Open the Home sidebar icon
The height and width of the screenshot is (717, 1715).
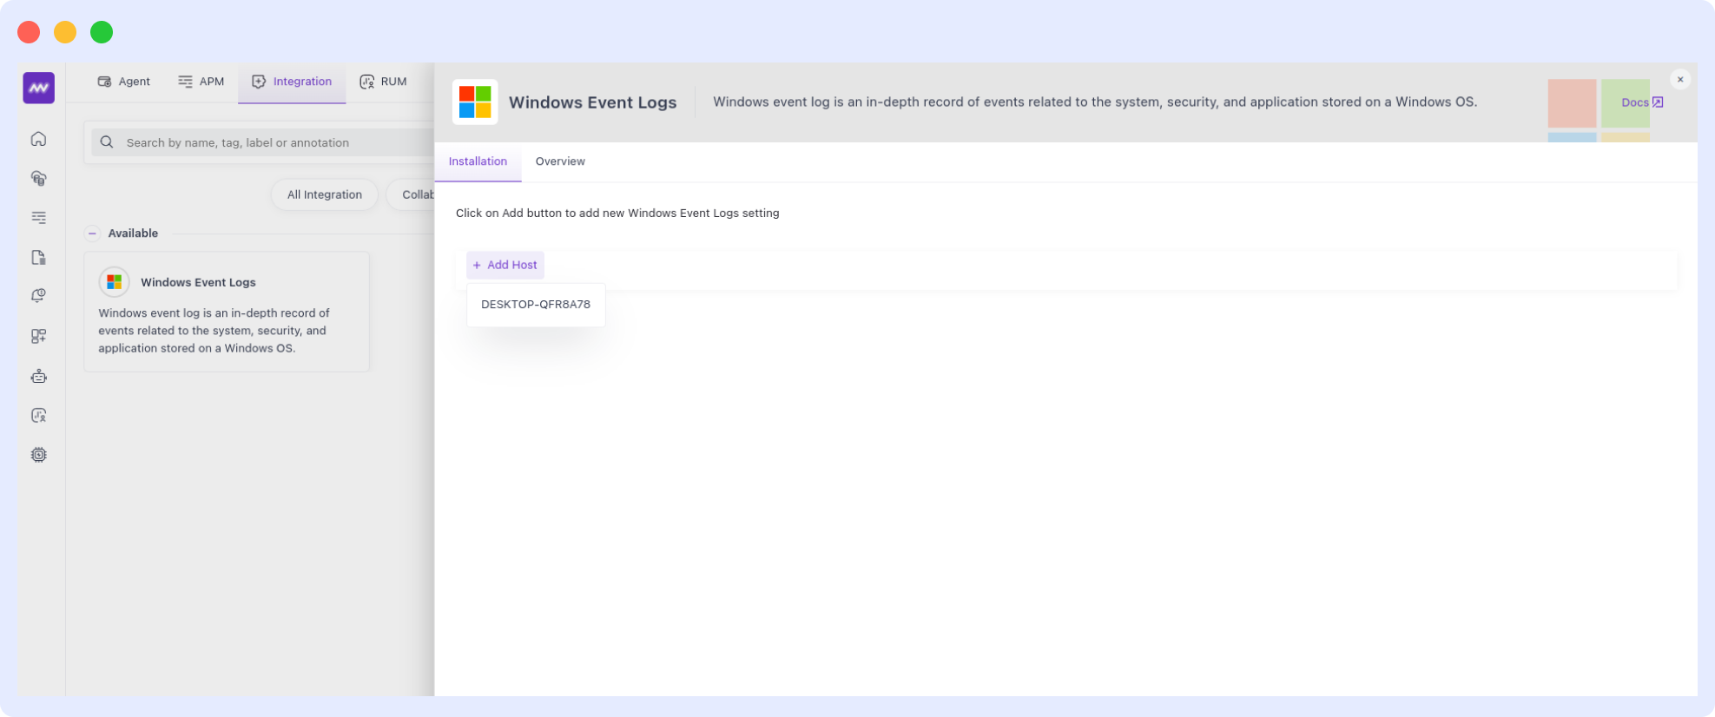tap(38, 139)
